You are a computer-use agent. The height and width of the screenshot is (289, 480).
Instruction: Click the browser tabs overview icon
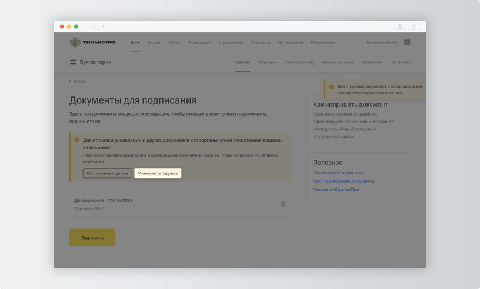tap(414, 26)
